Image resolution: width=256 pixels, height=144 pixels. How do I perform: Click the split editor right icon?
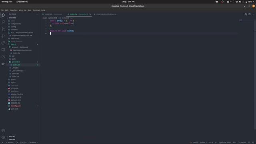click(x=250, y=14)
